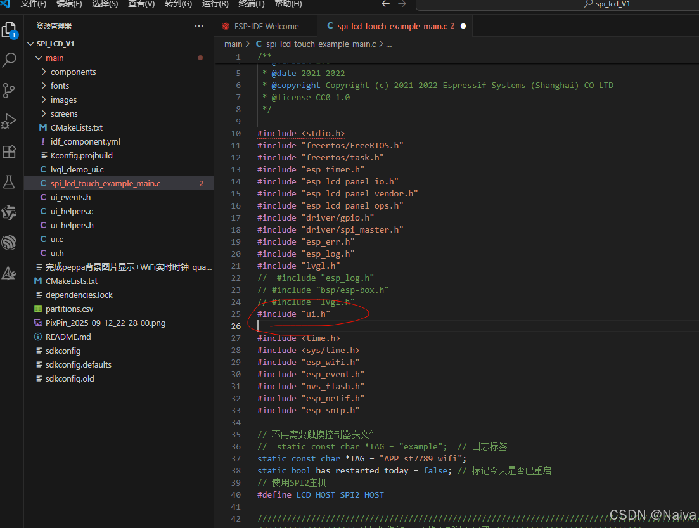Open the ESP-IDF Espressif icon in activity bar
This screenshot has height=528, width=699.
[9, 243]
